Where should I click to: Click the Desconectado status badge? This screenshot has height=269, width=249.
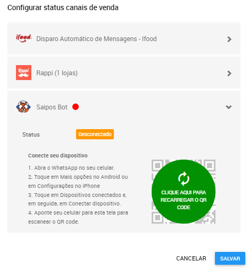95,134
